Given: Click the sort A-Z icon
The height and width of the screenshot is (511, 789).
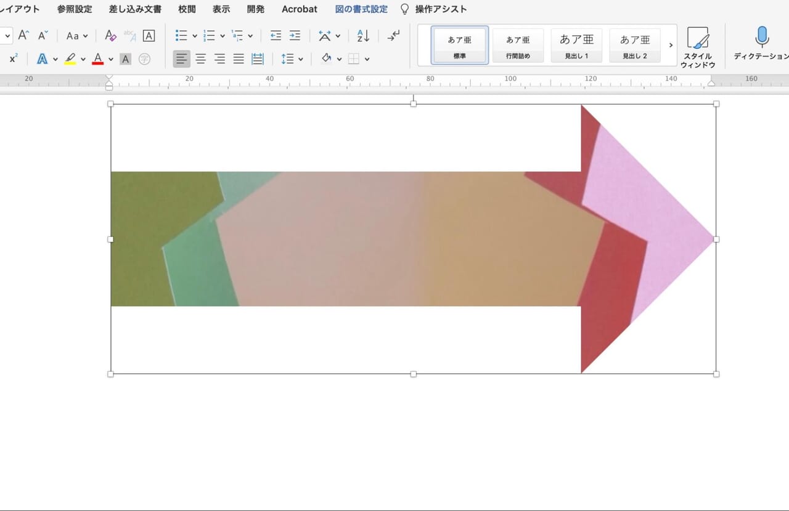Looking at the screenshot, I should click(363, 36).
